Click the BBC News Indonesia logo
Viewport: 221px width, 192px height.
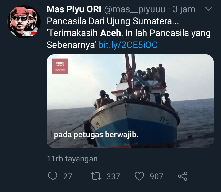pos(60,66)
